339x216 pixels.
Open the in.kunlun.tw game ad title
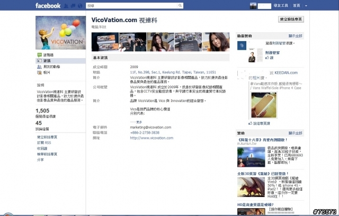[262, 140]
